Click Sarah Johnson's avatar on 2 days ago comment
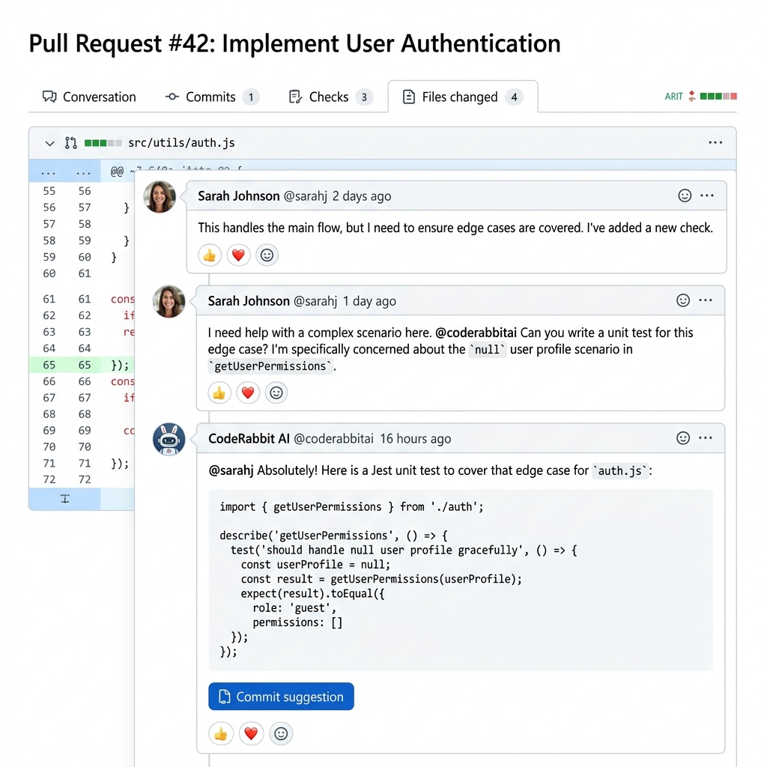The image size is (767, 767). coord(160,197)
